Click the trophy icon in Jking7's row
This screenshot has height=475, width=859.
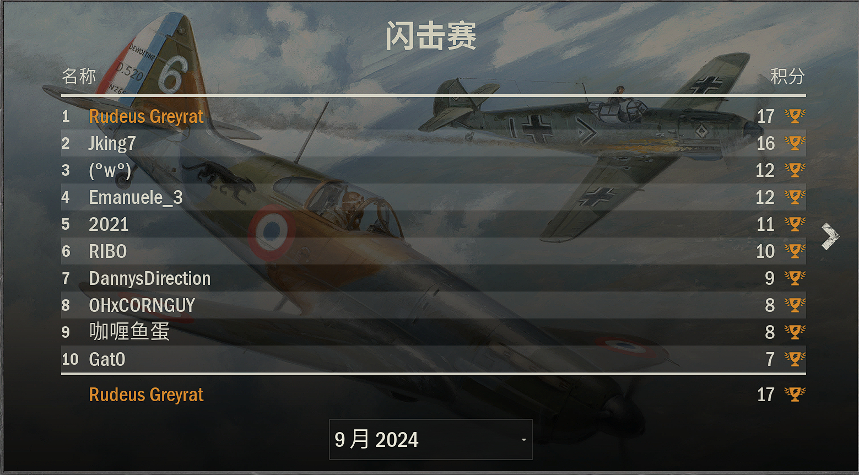coord(795,143)
